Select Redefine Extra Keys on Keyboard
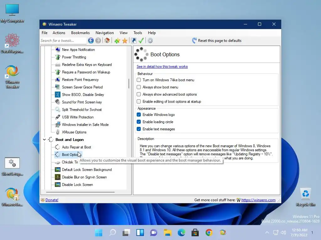This screenshot has height=240, width=321. point(87,65)
